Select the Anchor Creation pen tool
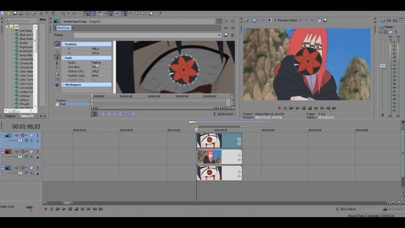This screenshot has width=405, height=228. pyautogui.click(x=58, y=57)
